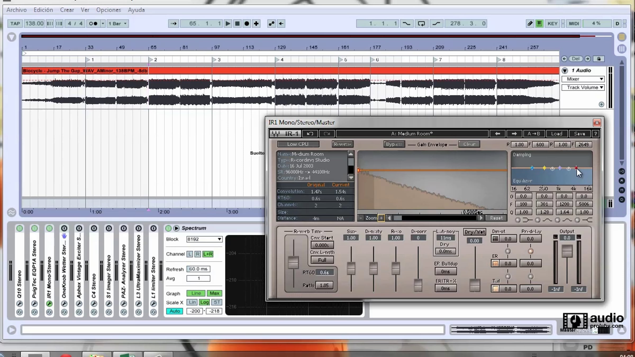Click locator marker 4 on timeline
This screenshot has height=357, width=635.
[x=277, y=60]
